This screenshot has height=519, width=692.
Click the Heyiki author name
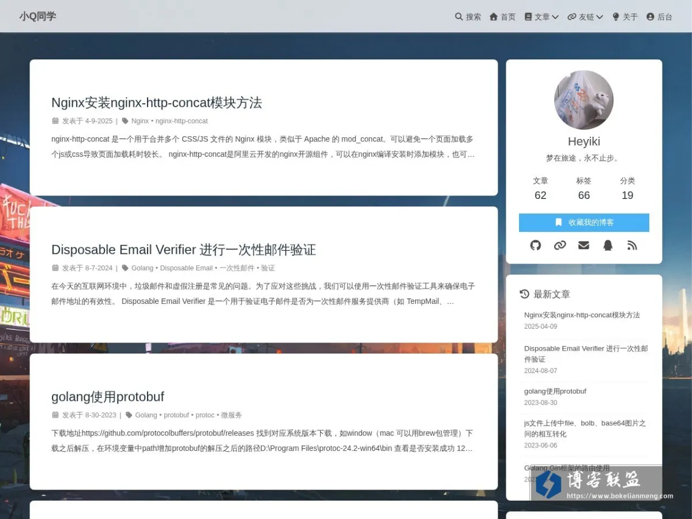tap(584, 142)
